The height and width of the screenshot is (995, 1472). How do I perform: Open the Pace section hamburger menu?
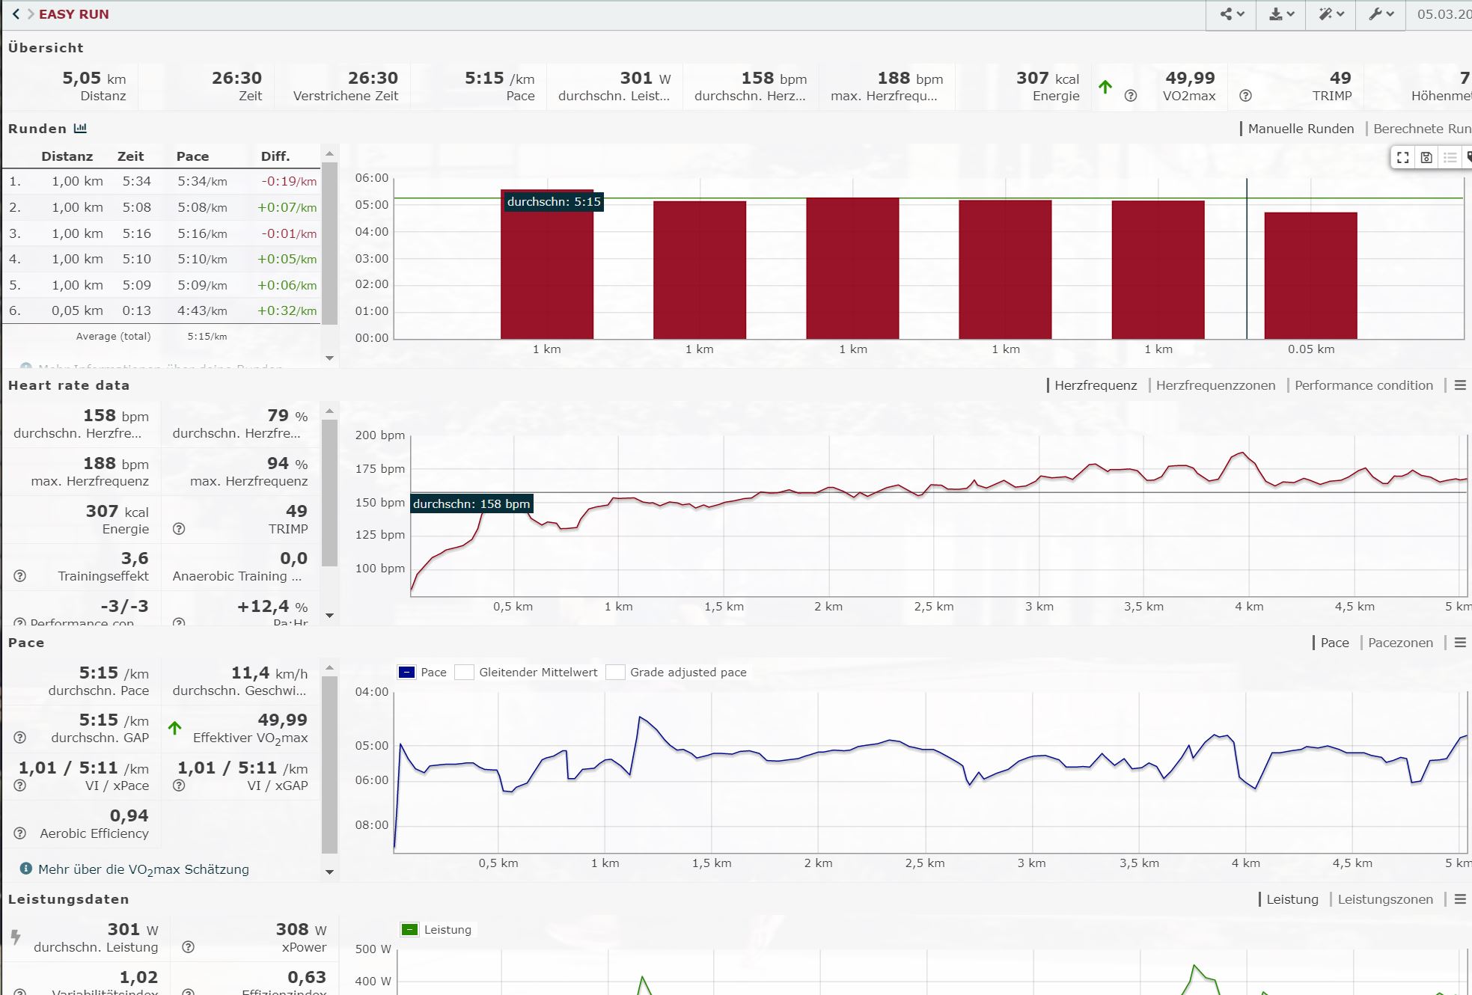pyautogui.click(x=1460, y=643)
